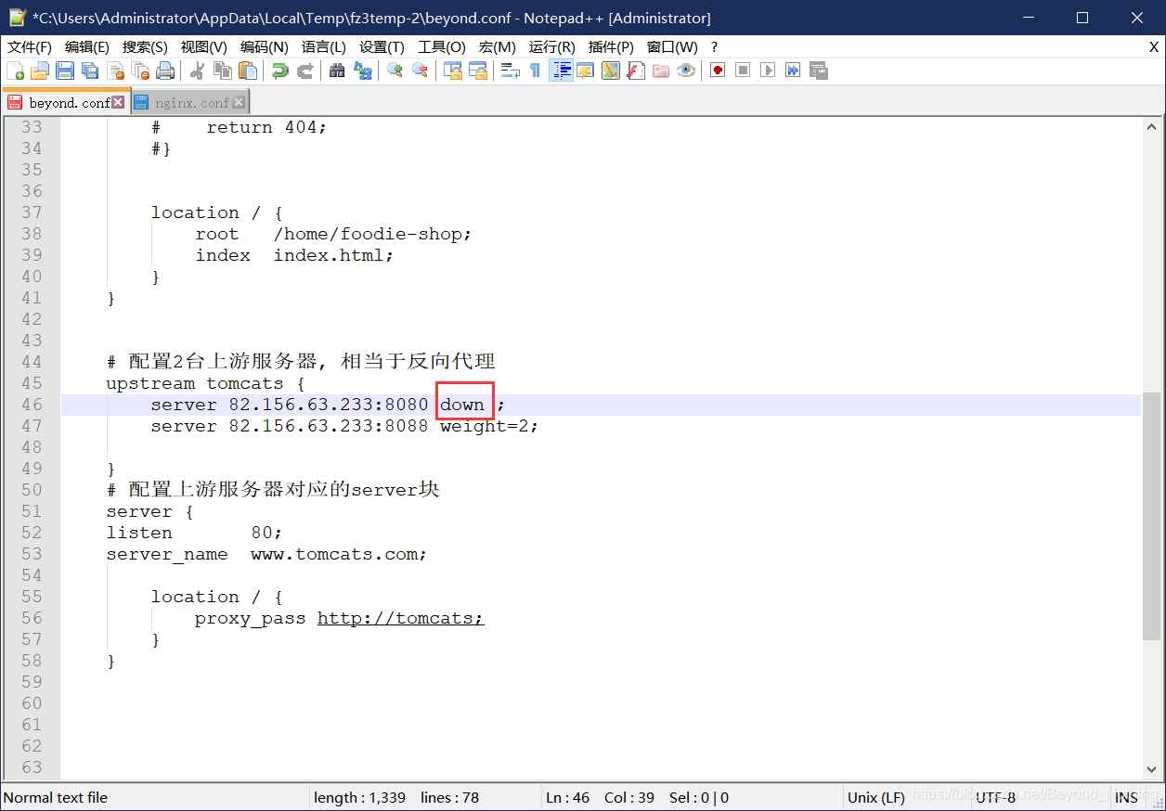The width and height of the screenshot is (1166, 811).
Task: Switch to the beyond.conf tab
Action: (64, 102)
